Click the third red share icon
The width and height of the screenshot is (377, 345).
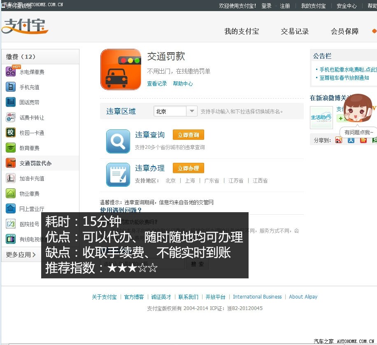click(363, 140)
